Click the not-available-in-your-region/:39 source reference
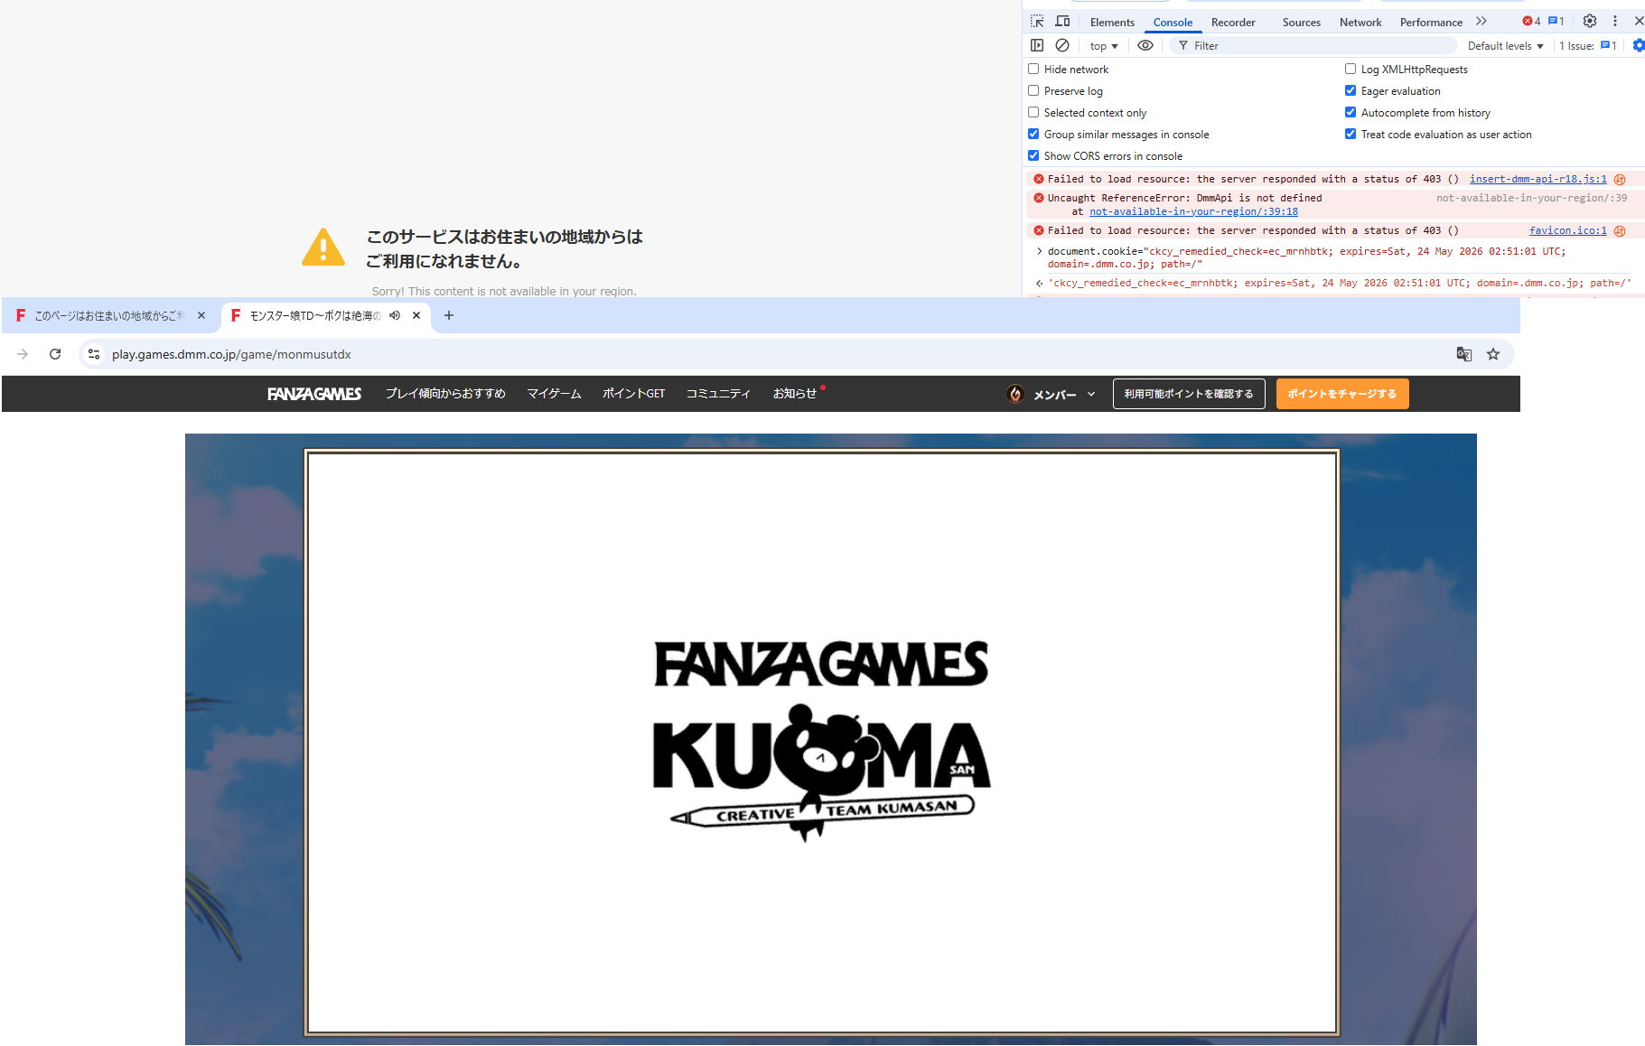1645x1046 pixels. pos(1531,198)
